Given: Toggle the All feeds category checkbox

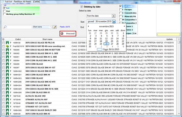Looking at the screenshot, I should pos(120,6).
